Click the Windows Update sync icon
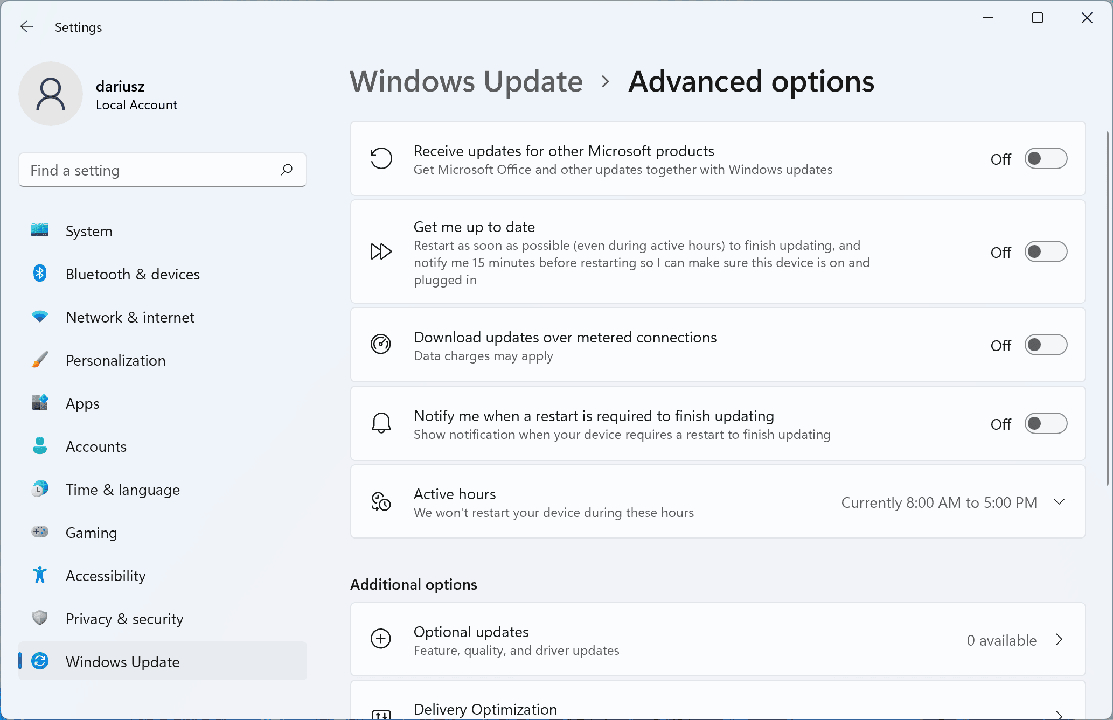This screenshot has height=720, width=1113. click(x=40, y=661)
